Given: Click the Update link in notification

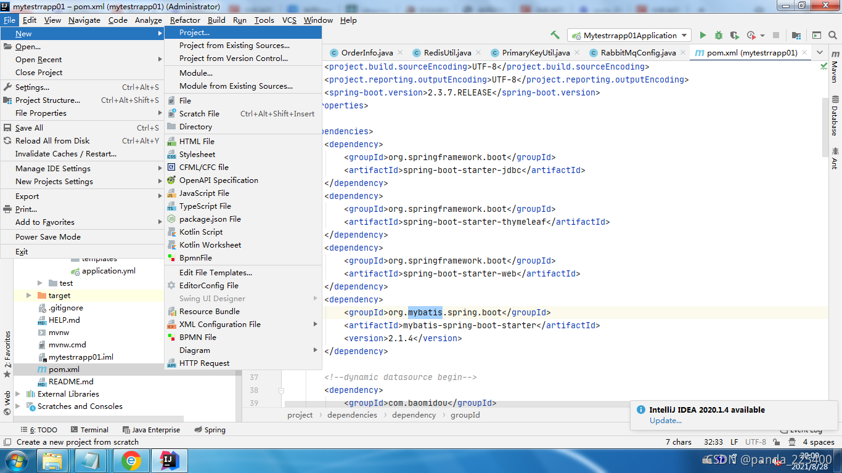Looking at the screenshot, I should [666, 421].
